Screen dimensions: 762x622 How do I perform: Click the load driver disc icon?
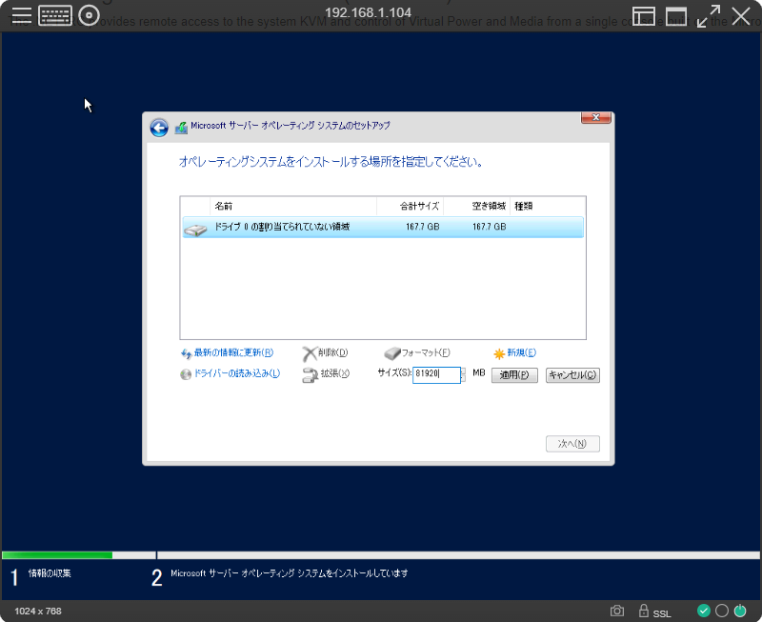186,374
